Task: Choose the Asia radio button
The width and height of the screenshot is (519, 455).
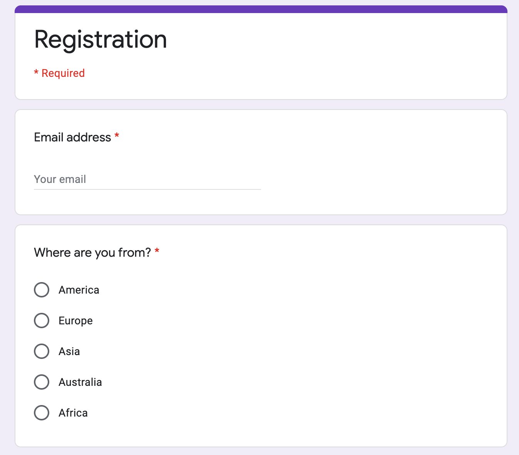Action: pyautogui.click(x=42, y=351)
